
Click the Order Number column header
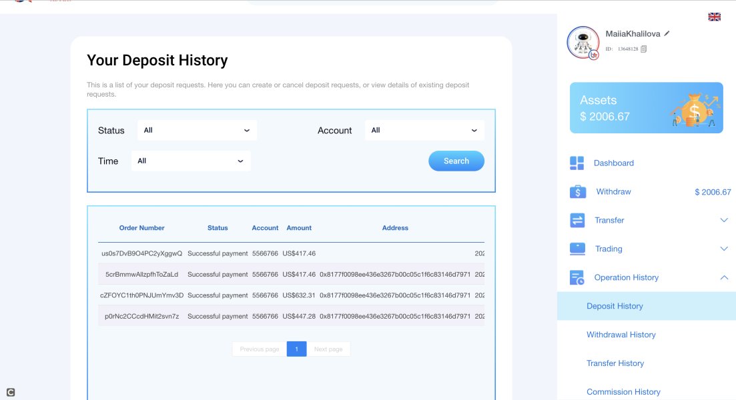click(141, 228)
